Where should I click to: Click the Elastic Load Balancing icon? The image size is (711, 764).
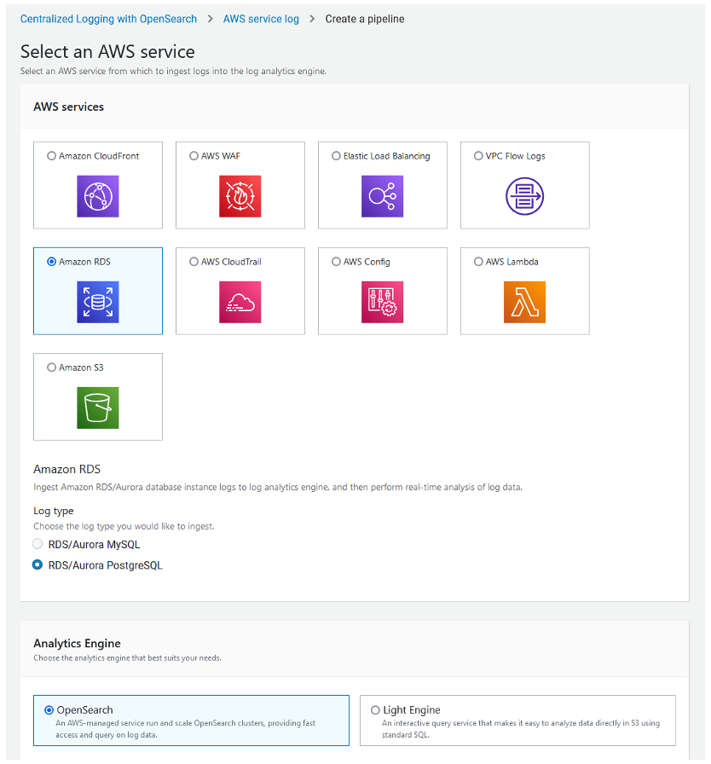(382, 196)
